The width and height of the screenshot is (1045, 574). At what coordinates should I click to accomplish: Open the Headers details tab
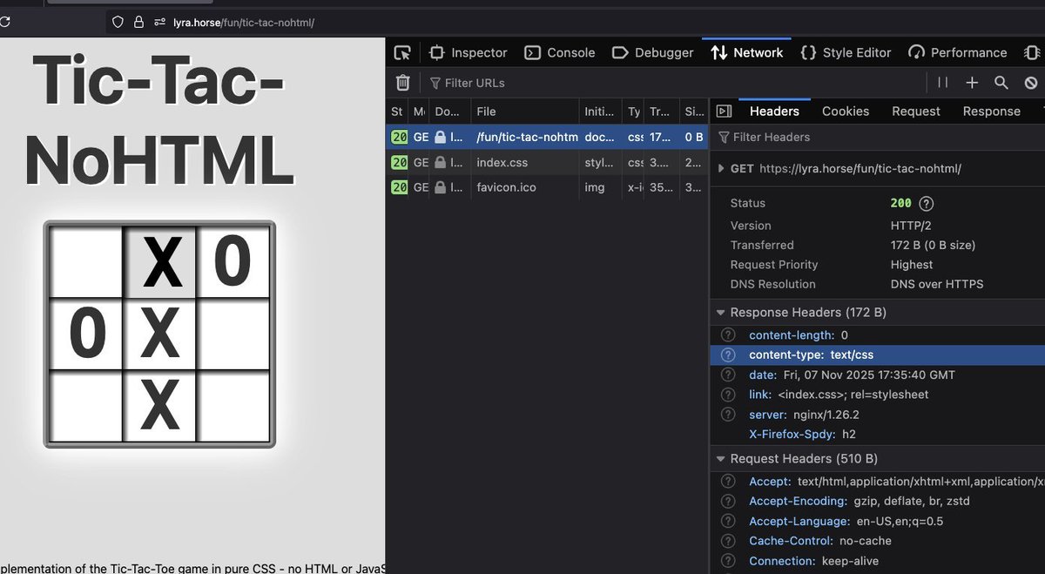774,111
